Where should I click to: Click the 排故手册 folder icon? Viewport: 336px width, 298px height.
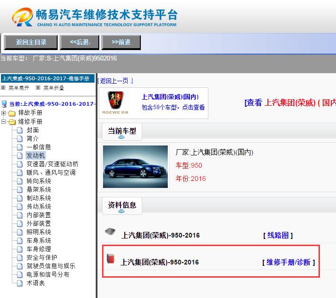(x=12, y=113)
